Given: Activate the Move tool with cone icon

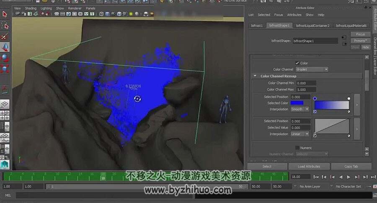Looking at the screenshot, I should 5,47.
